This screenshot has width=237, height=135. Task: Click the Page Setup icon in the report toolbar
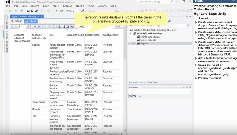pos(67,27)
